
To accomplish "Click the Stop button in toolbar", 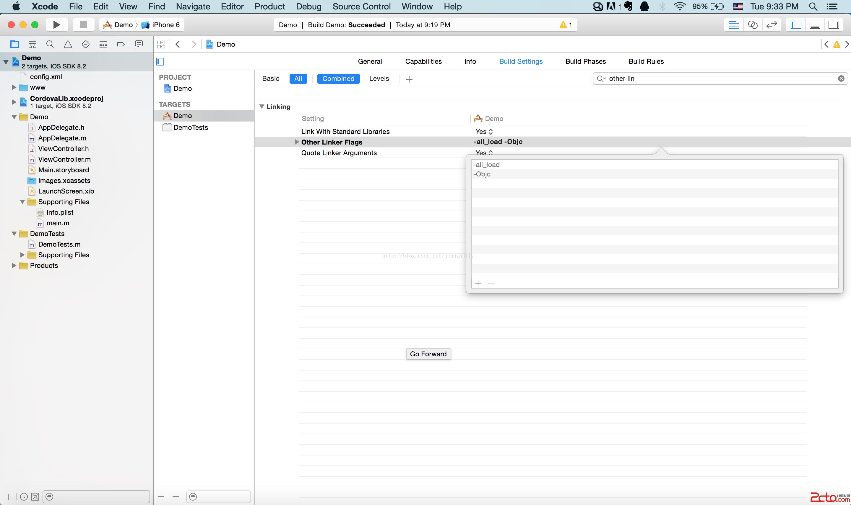I will (84, 25).
